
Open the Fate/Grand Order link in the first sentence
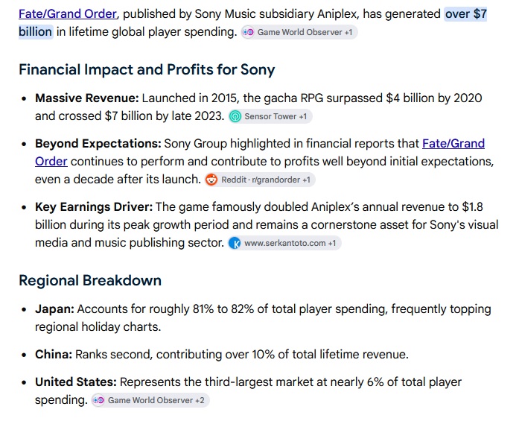tap(68, 14)
